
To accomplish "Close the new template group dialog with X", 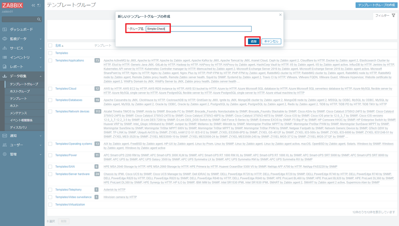I will click(280, 15).
